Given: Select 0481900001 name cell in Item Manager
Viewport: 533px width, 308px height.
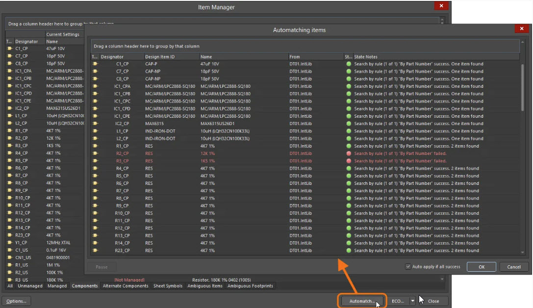Looking at the screenshot, I should (58, 257).
